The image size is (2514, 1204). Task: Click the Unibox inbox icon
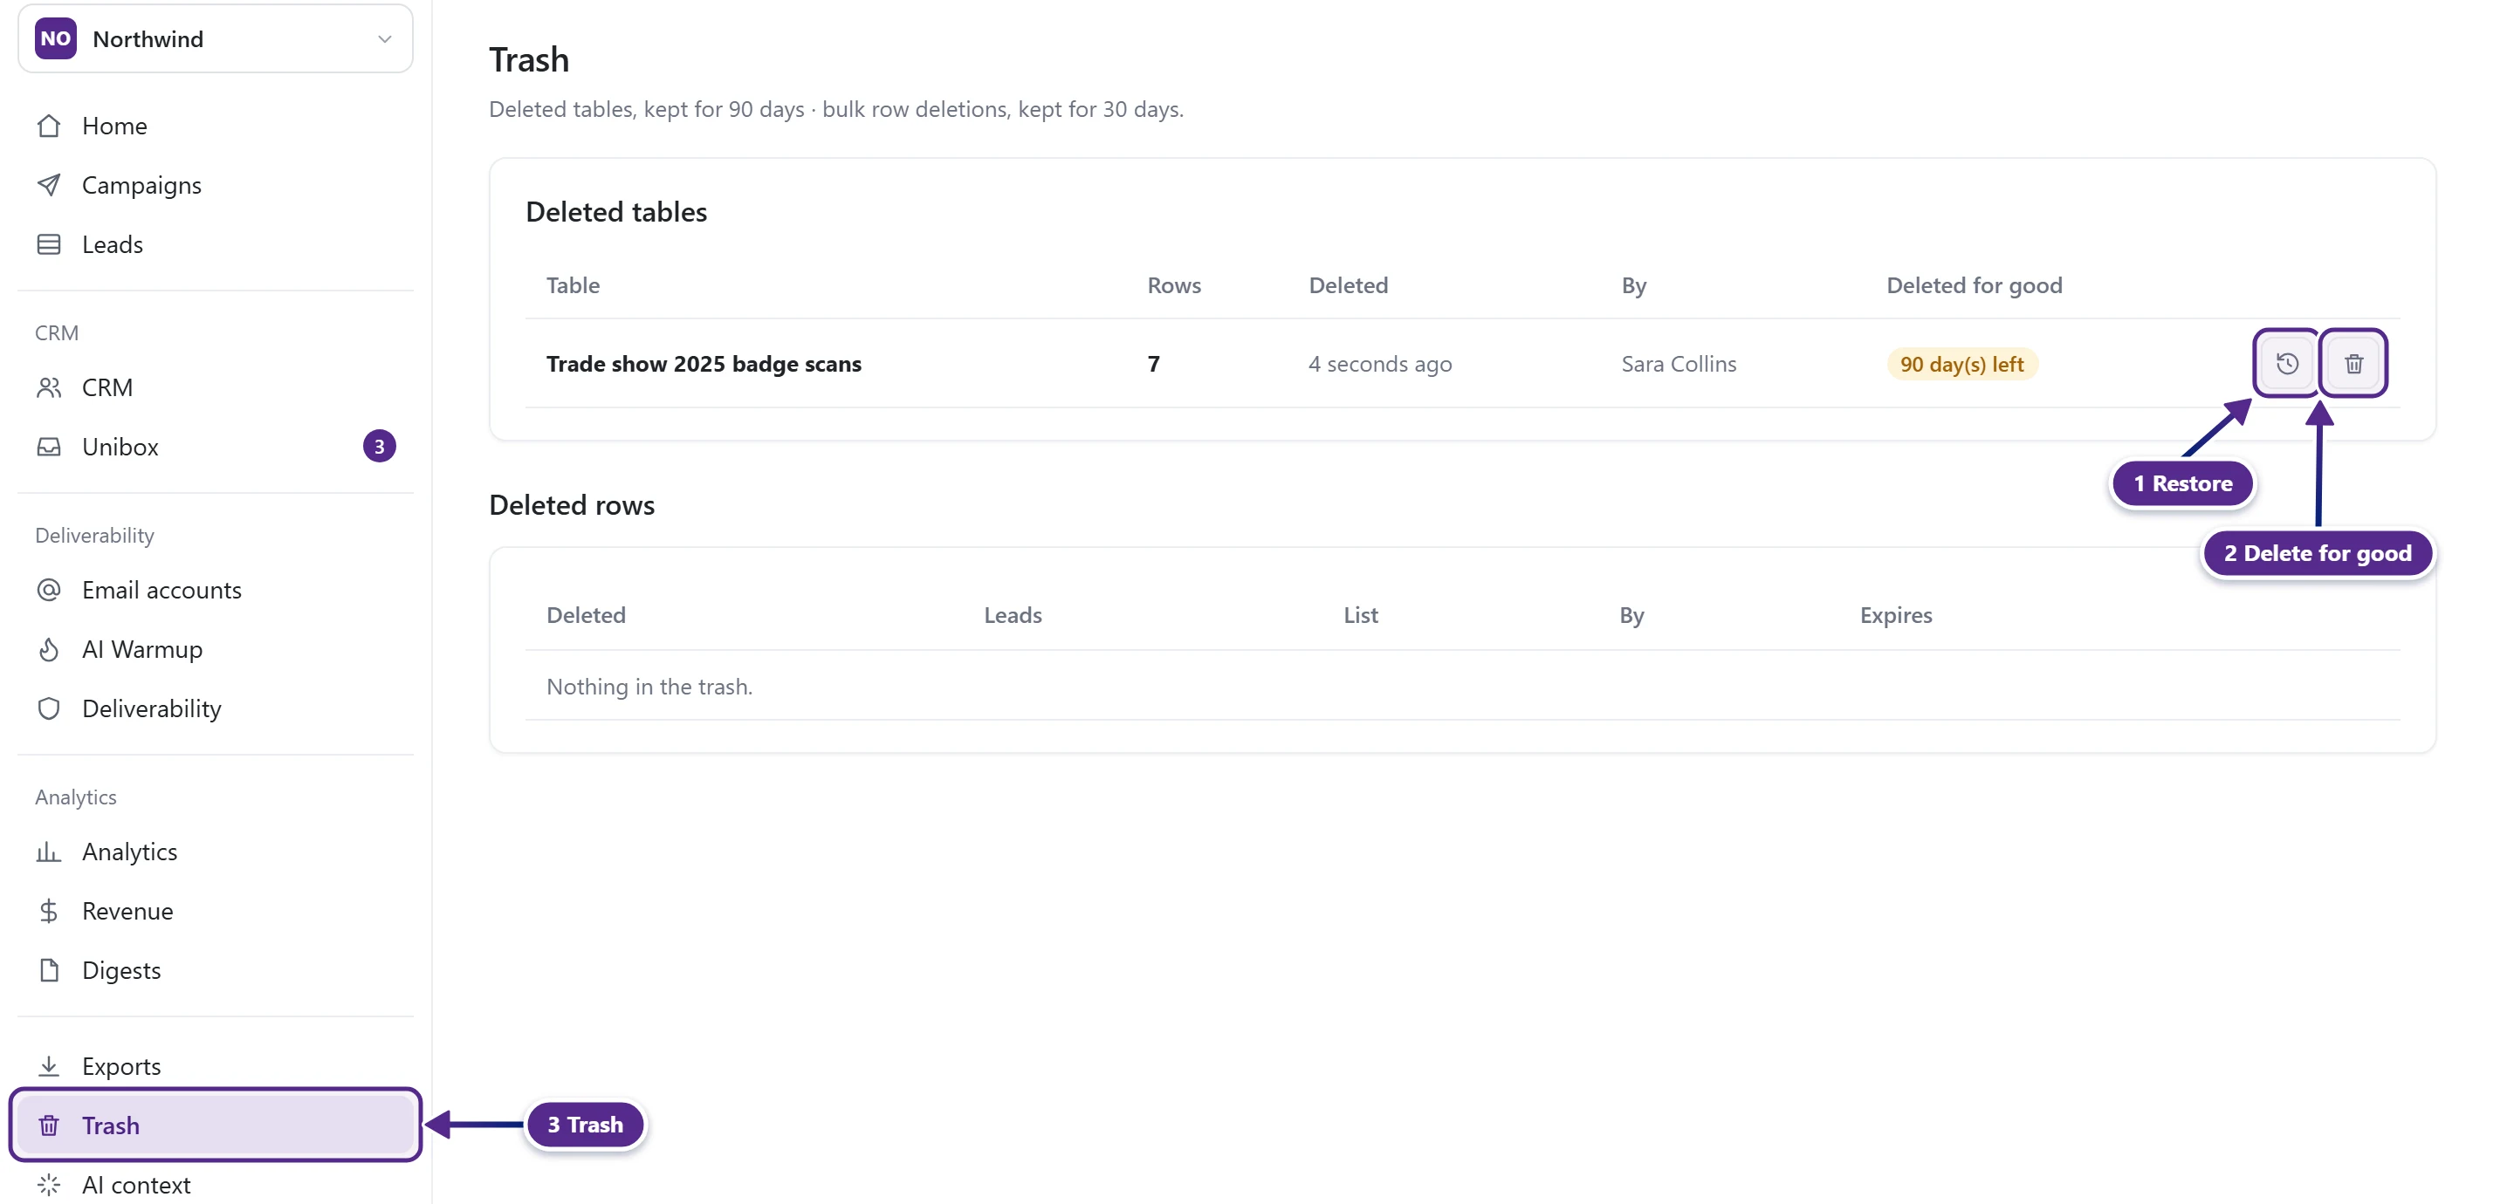49,447
